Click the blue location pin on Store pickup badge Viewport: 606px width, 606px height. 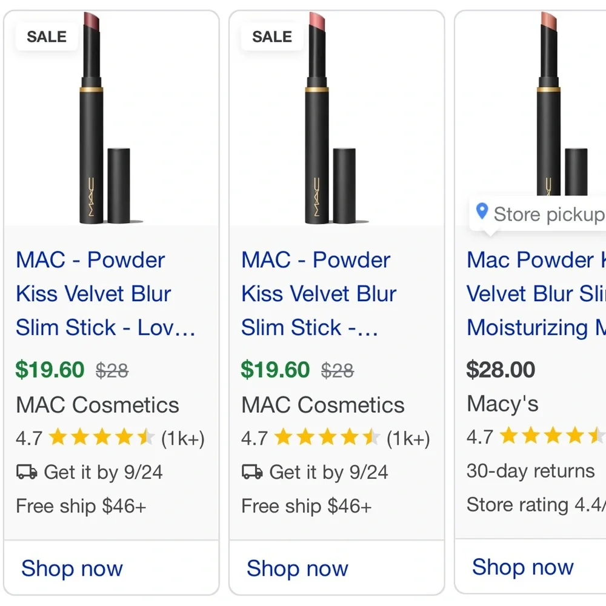[x=481, y=212]
